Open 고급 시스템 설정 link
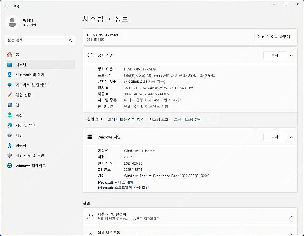This screenshot has width=304, height=236. click(x=188, y=119)
